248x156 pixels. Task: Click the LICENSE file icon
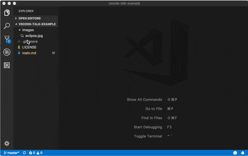[x=19, y=47]
